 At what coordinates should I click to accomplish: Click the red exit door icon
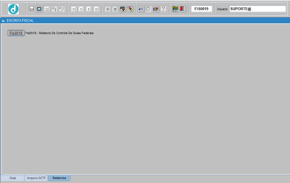pos(182,9)
